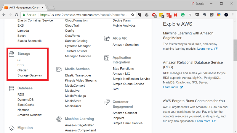Click the scrollbar down arrow
This screenshot has width=237, height=133.
[235, 131]
